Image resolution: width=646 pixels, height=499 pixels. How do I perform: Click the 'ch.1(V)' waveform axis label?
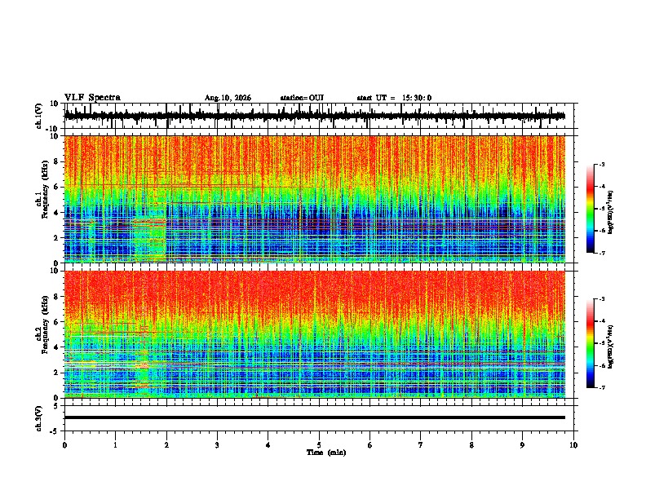click(x=39, y=116)
